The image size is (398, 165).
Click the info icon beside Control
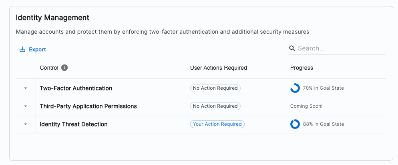pyautogui.click(x=64, y=68)
